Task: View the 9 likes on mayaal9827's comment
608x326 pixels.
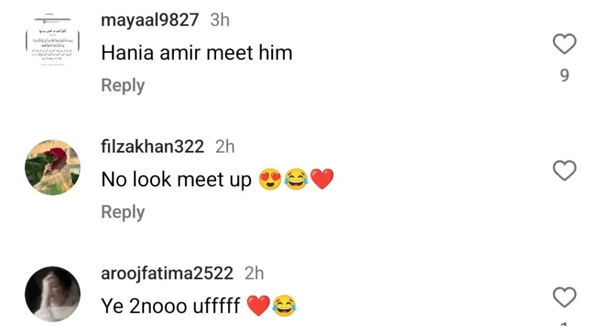Action: point(564,75)
